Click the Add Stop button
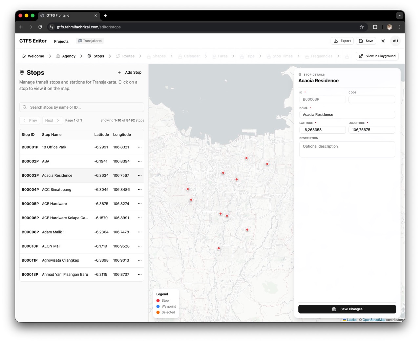This screenshot has width=420, height=342. pyautogui.click(x=130, y=72)
